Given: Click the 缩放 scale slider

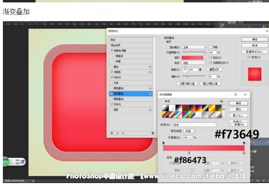Looking at the screenshot, I should coord(194,76).
